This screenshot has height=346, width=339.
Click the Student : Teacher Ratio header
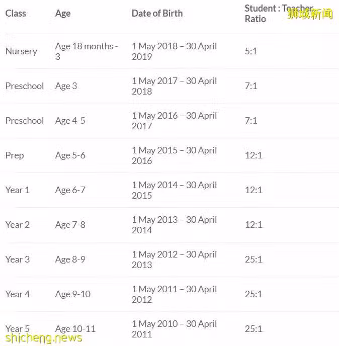pyautogui.click(x=279, y=14)
